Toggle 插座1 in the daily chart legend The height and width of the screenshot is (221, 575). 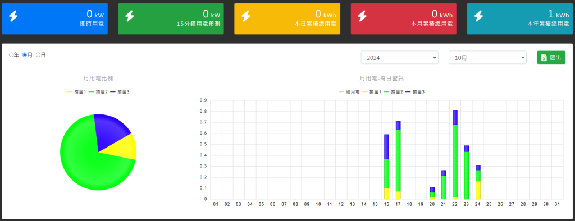click(x=372, y=91)
